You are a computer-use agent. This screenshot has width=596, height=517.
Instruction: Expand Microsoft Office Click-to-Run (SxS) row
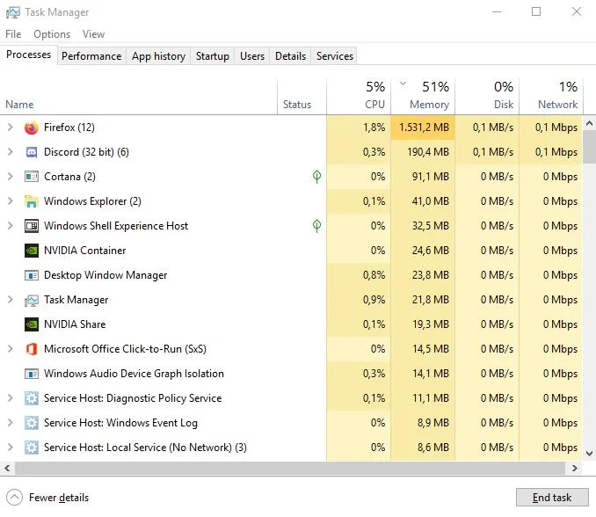coord(11,349)
